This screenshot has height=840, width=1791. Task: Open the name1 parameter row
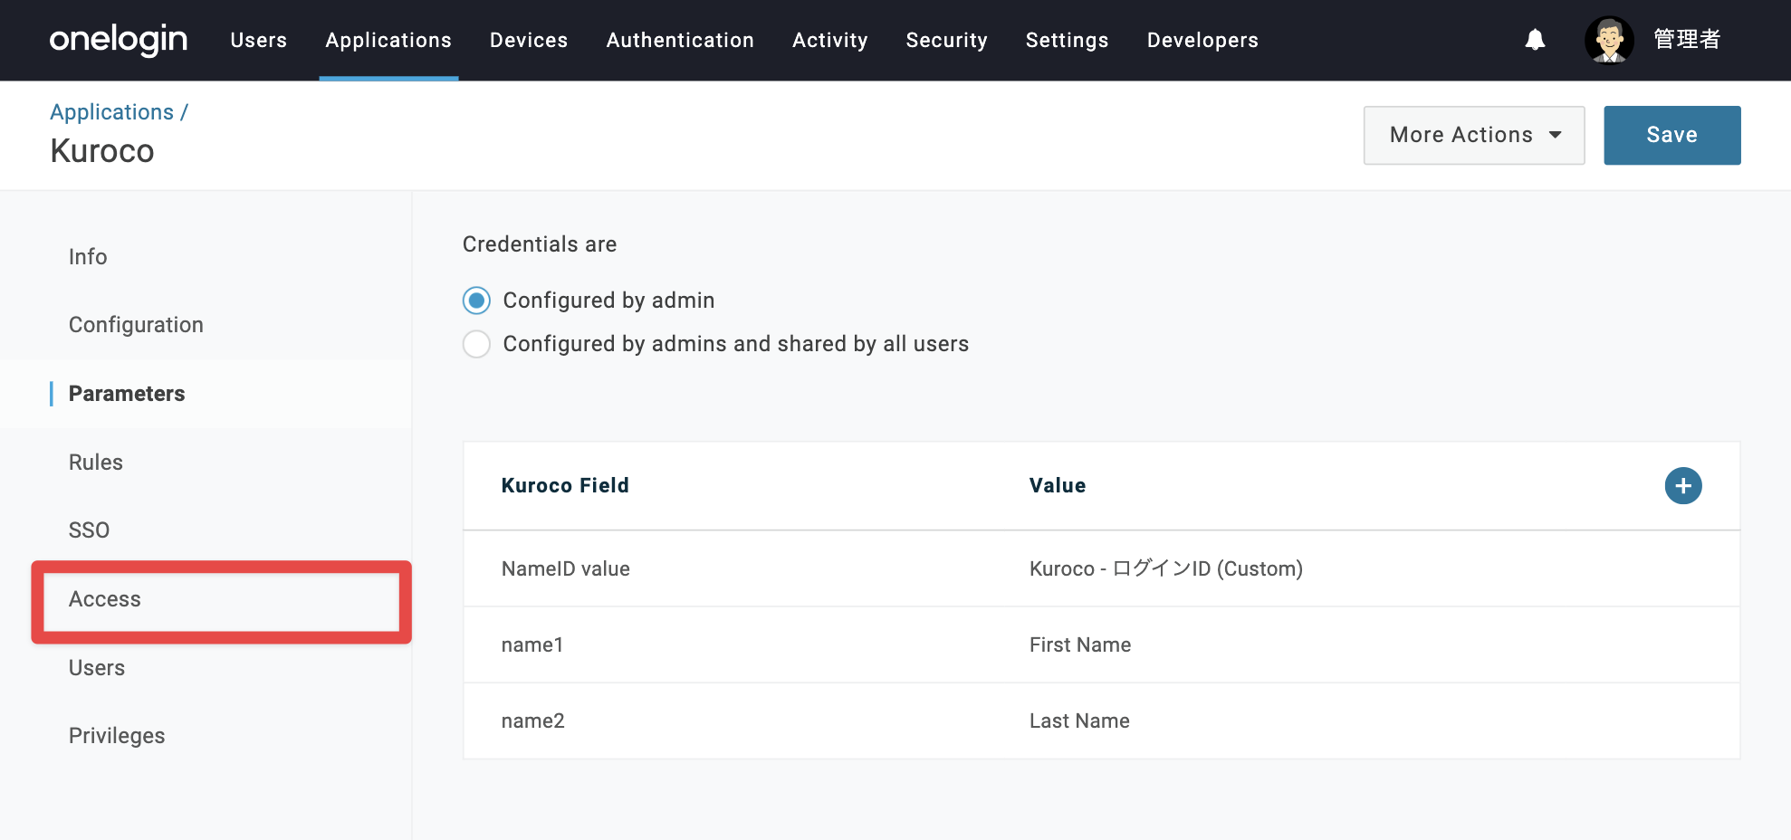click(x=1101, y=644)
